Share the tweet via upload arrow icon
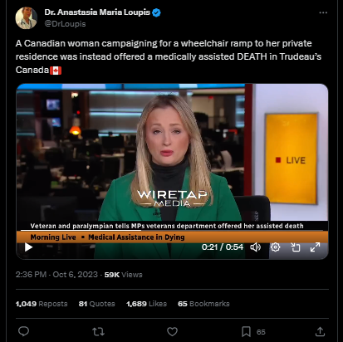The image size is (343, 342). point(320,331)
